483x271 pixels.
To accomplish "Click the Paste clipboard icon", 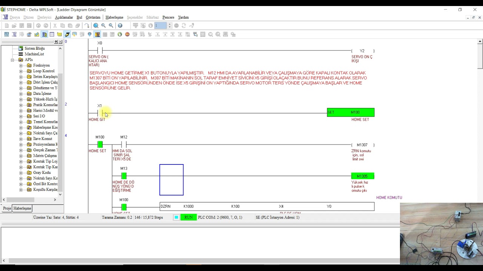I will 70,26.
